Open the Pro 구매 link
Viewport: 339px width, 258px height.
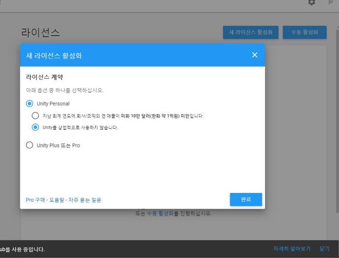pos(35,200)
